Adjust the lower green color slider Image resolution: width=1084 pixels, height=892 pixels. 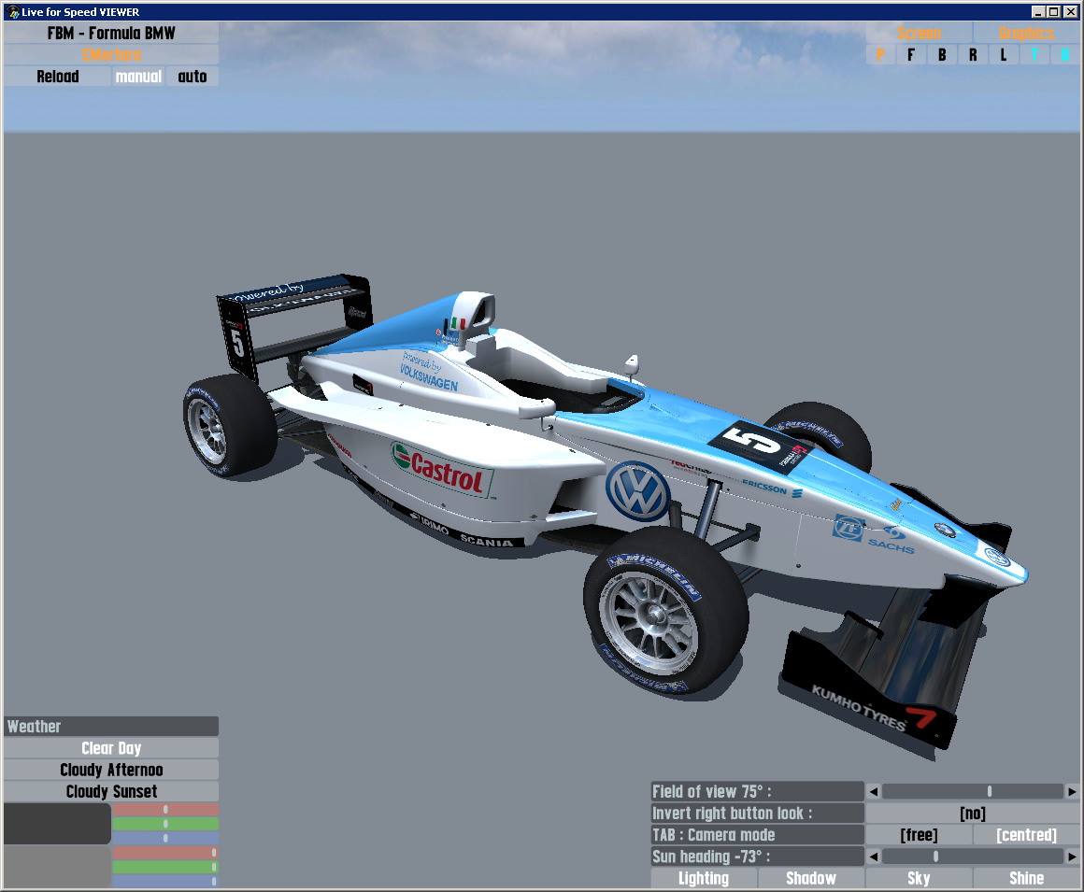point(165,867)
